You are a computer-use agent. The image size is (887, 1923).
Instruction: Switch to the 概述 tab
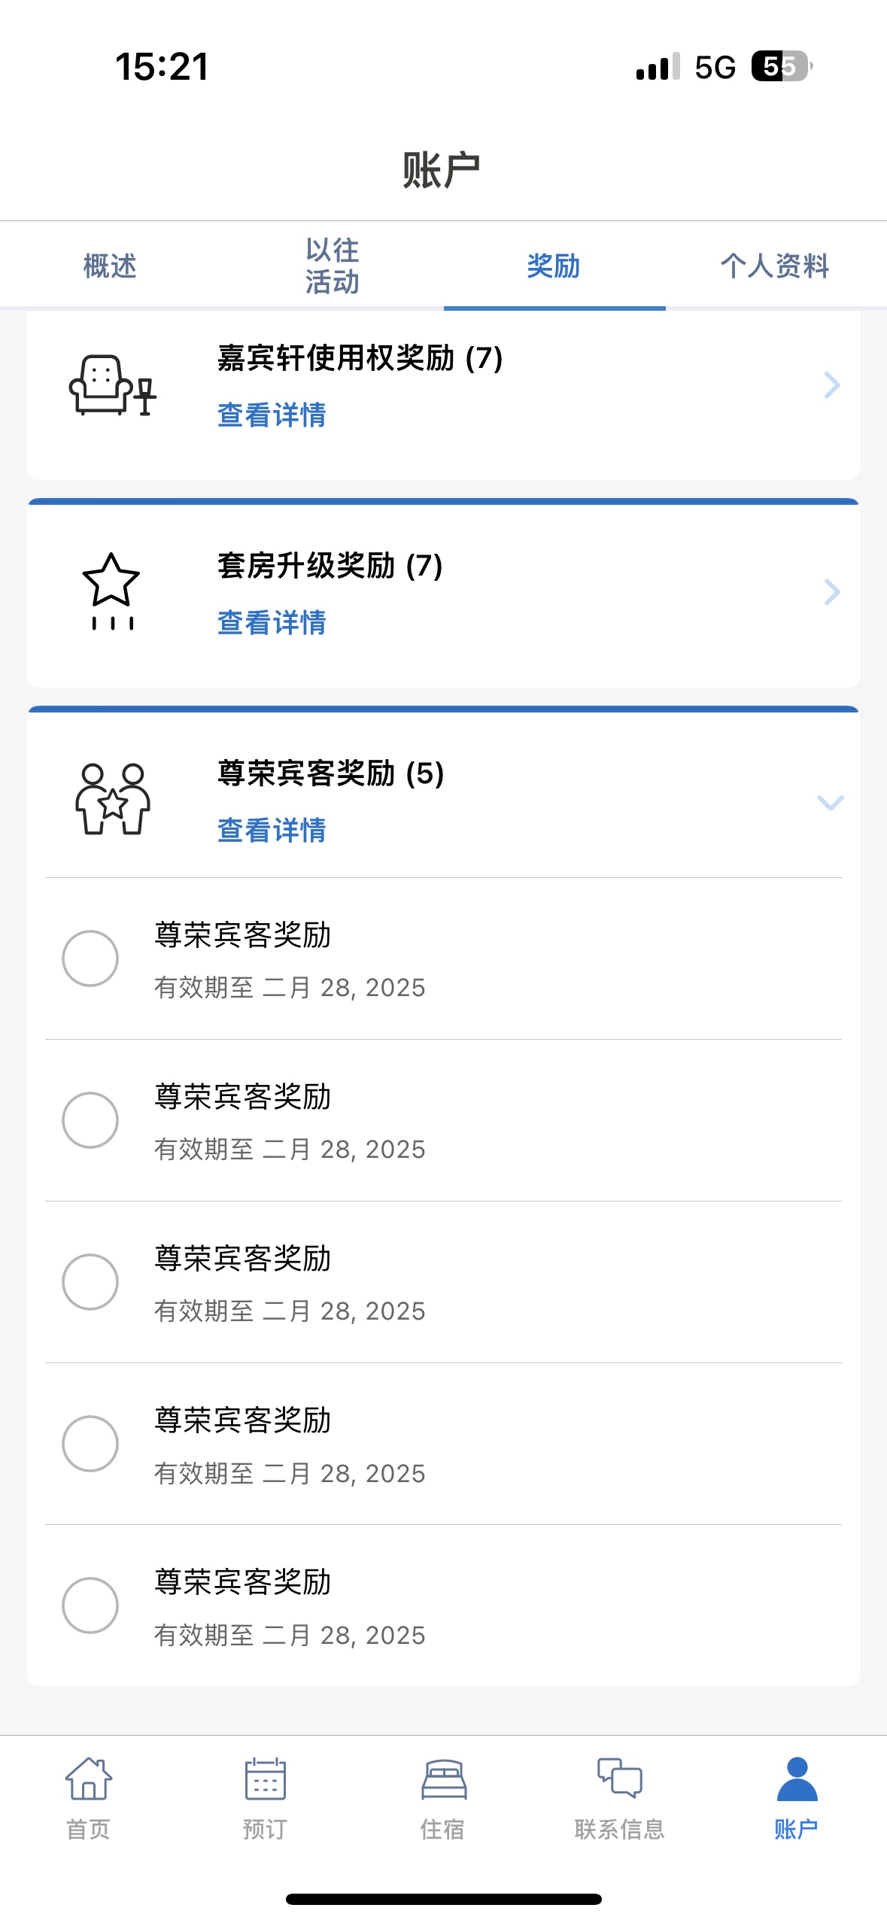(110, 266)
